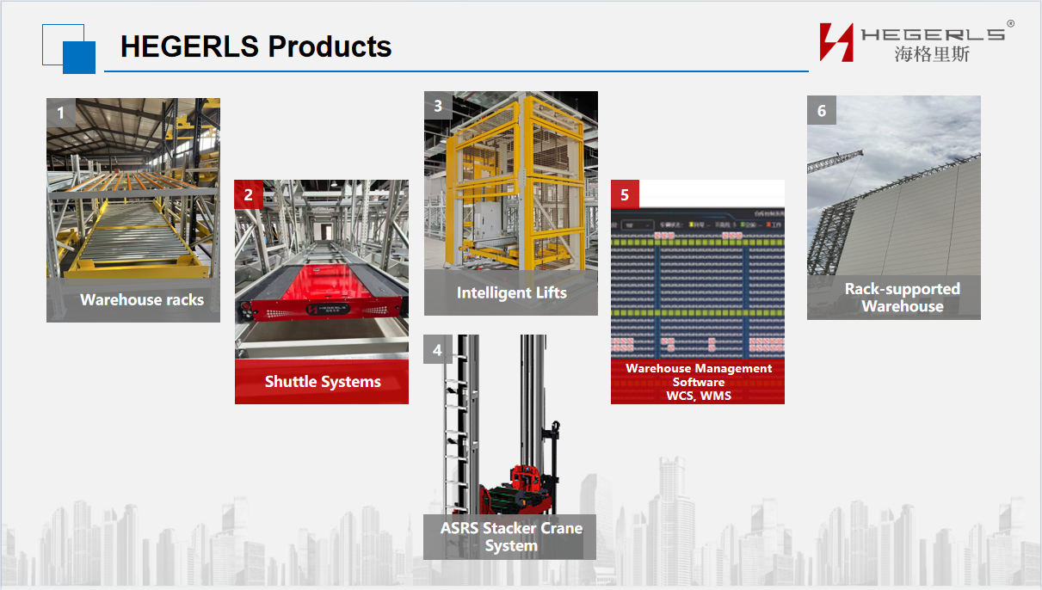The image size is (1042, 590).
Task: Click number badge 4 on crane image
Action: pyautogui.click(x=438, y=349)
